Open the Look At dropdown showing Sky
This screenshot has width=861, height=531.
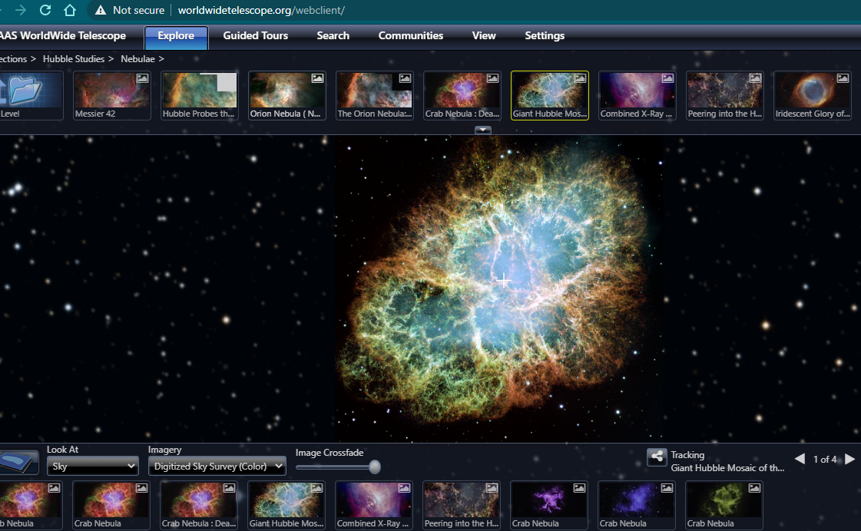(92, 467)
